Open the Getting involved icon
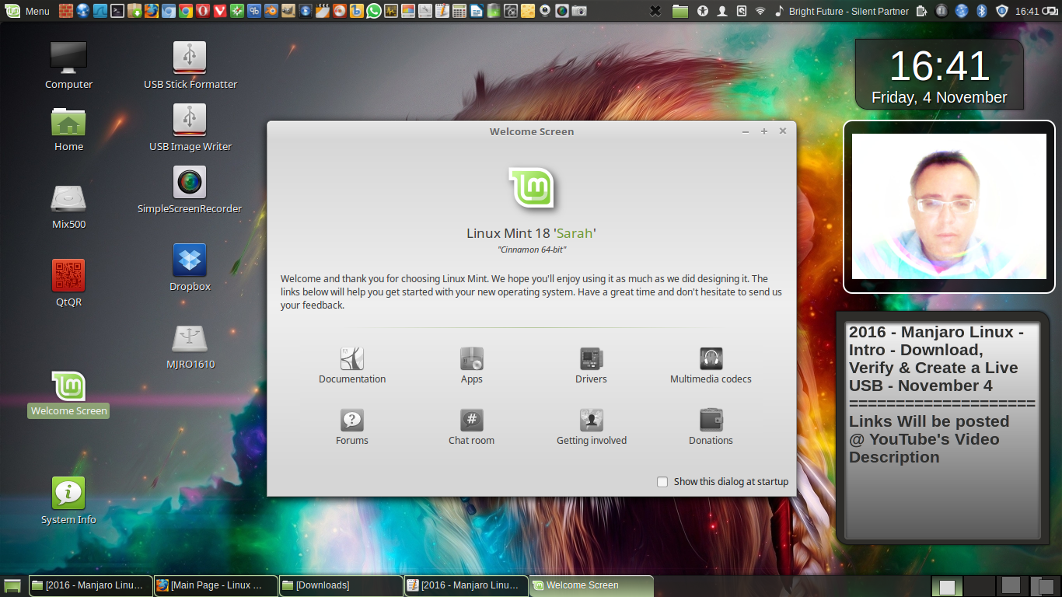This screenshot has height=597, width=1062. (x=592, y=421)
